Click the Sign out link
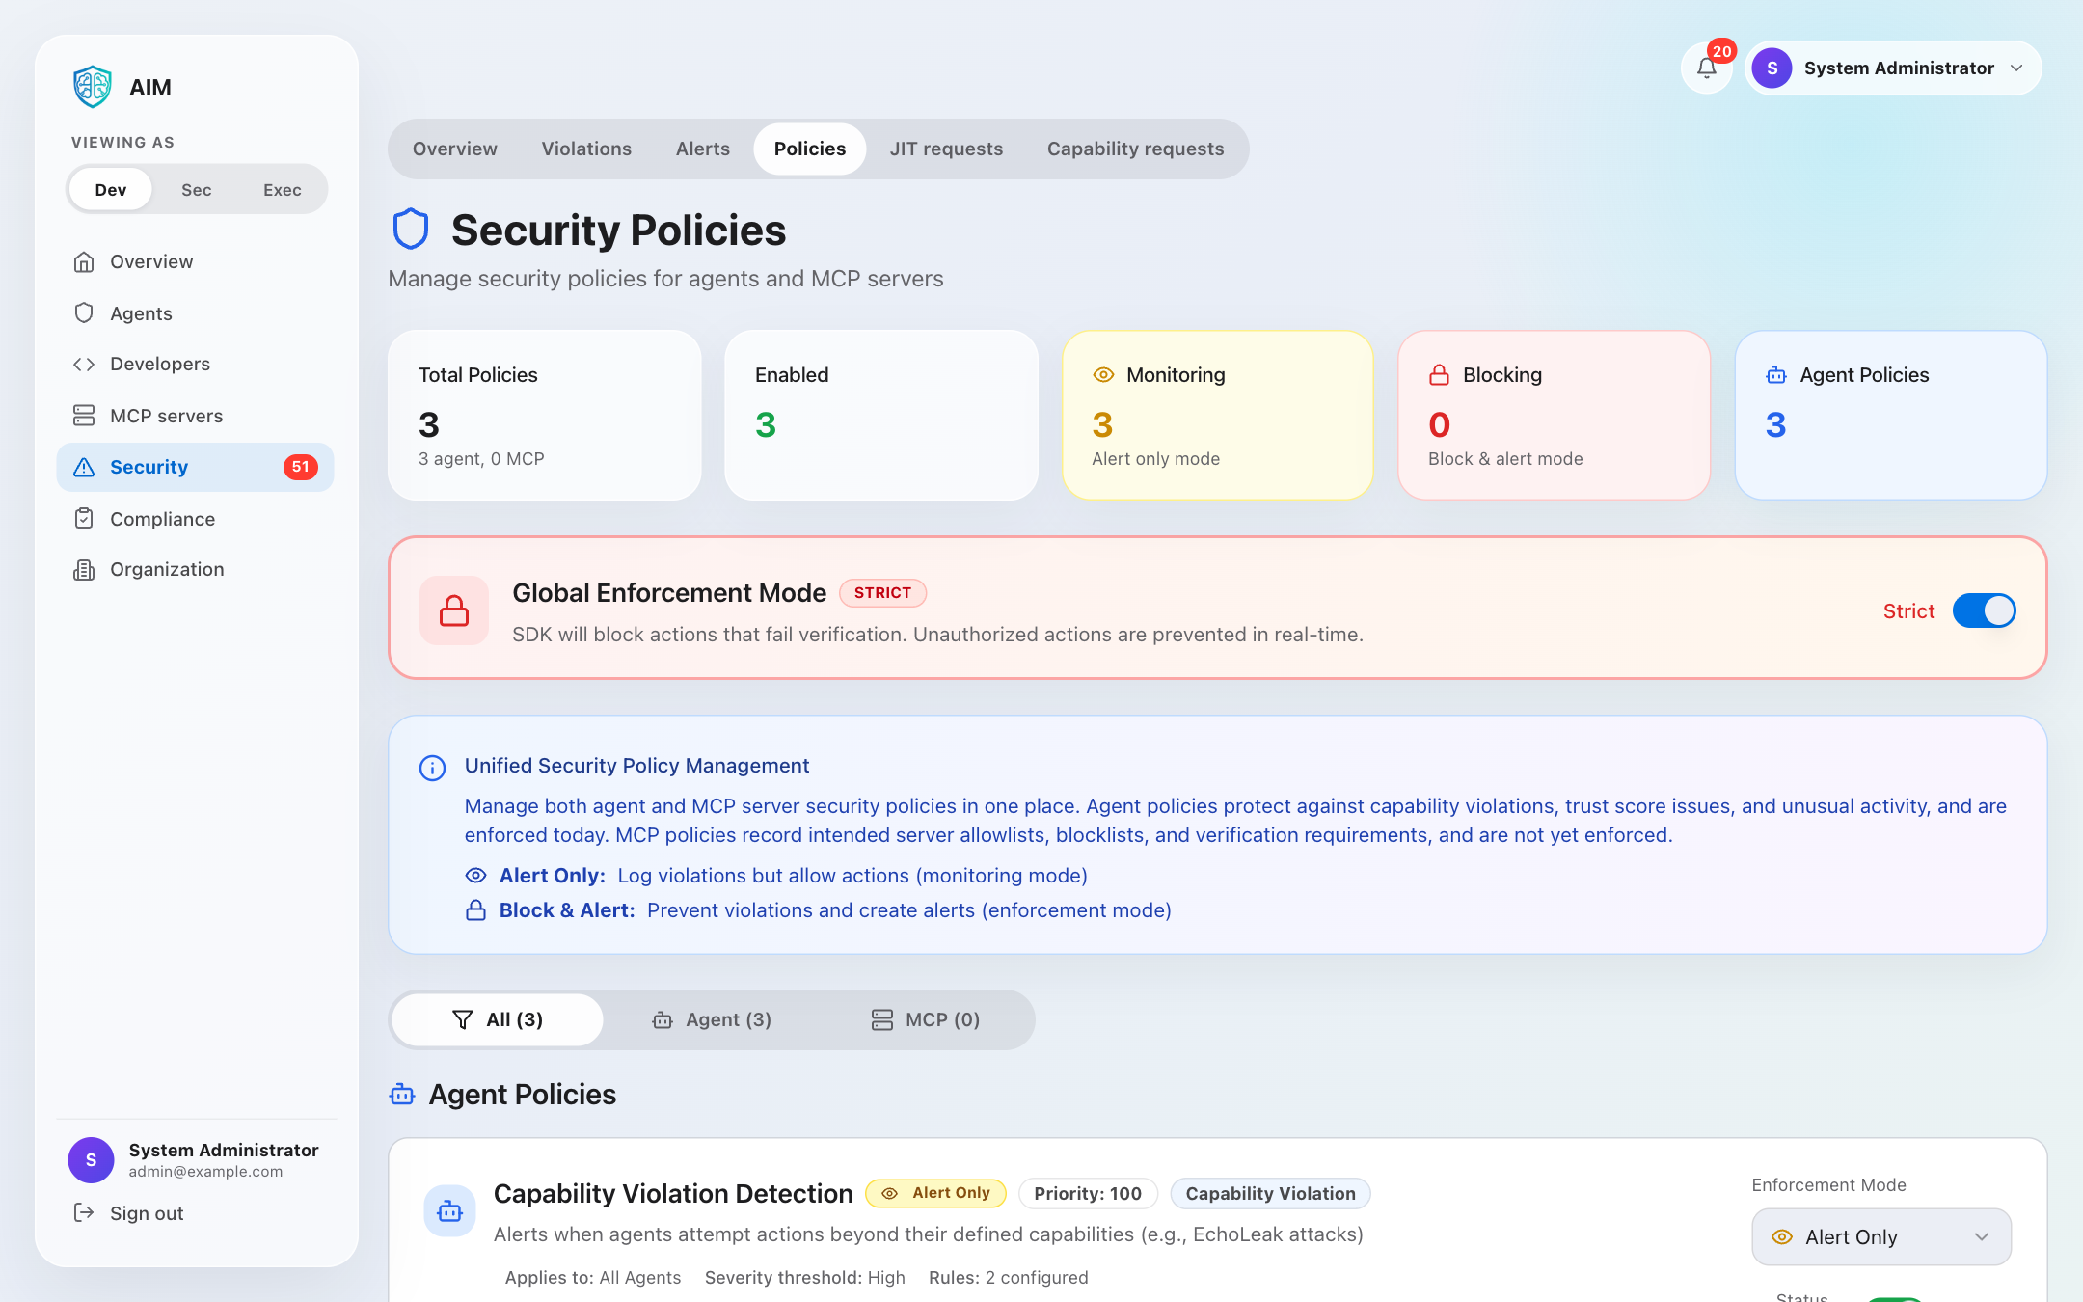2083x1302 pixels. [147, 1213]
